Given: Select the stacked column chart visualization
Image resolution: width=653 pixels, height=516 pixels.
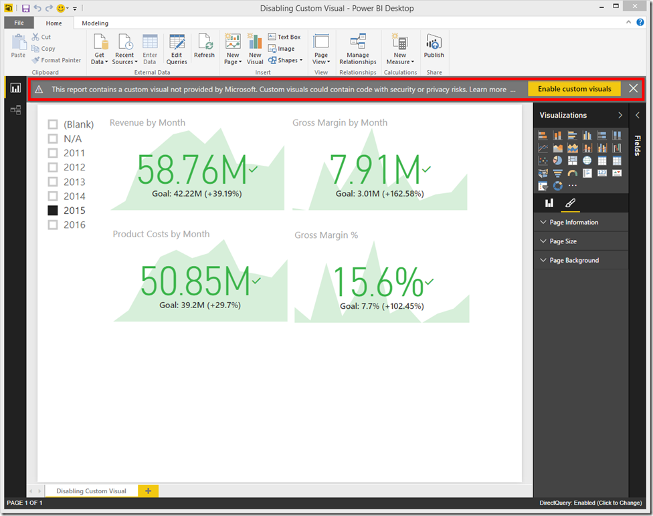Looking at the screenshot, I should [x=557, y=135].
